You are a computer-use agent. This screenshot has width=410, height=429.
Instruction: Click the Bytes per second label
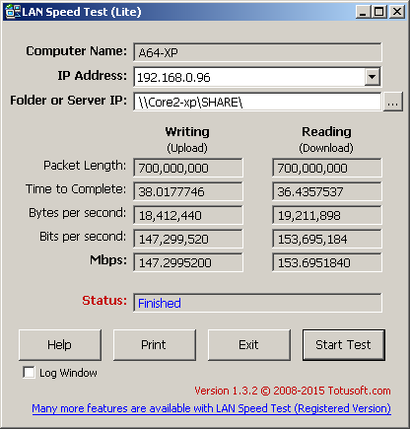(78, 213)
